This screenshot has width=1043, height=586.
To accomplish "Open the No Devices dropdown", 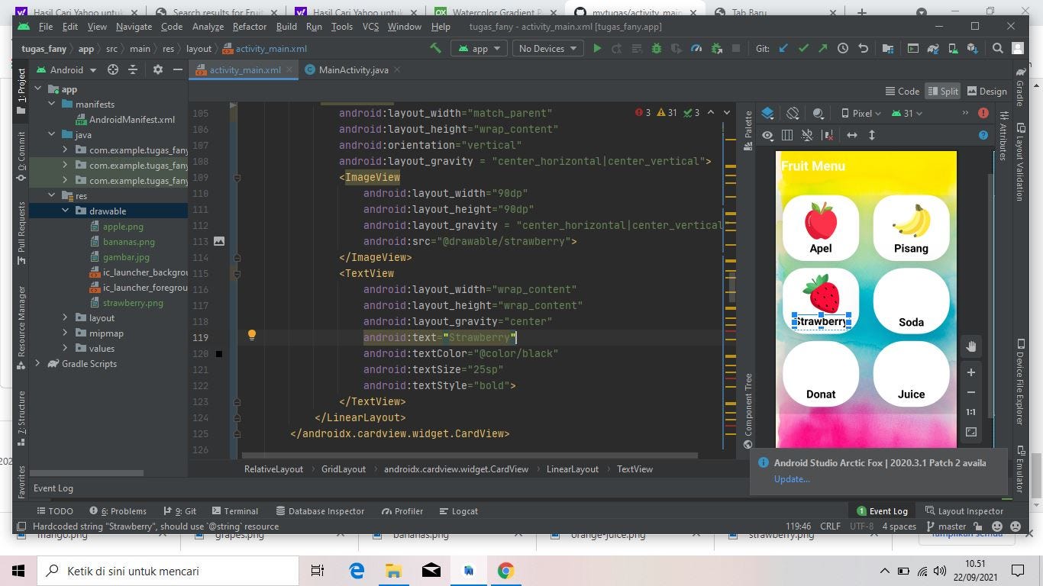I will [x=544, y=48].
